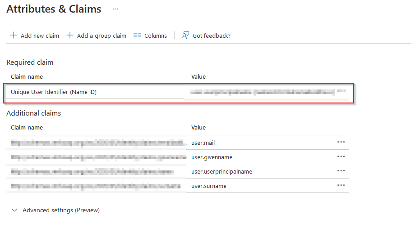This screenshot has height=228, width=411.
Task: Open the ellipsis menu for the user.surname claim
Action: pyautogui.click(x=341, y=186)
